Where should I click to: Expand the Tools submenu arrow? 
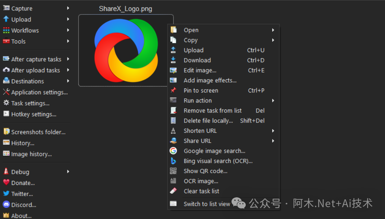pos(68,41)
